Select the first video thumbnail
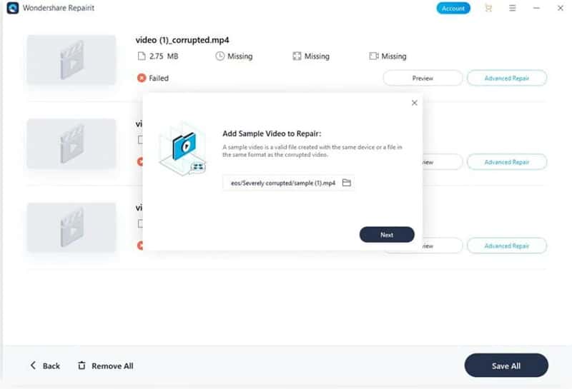The image size is (572, 389). [71, 60]
